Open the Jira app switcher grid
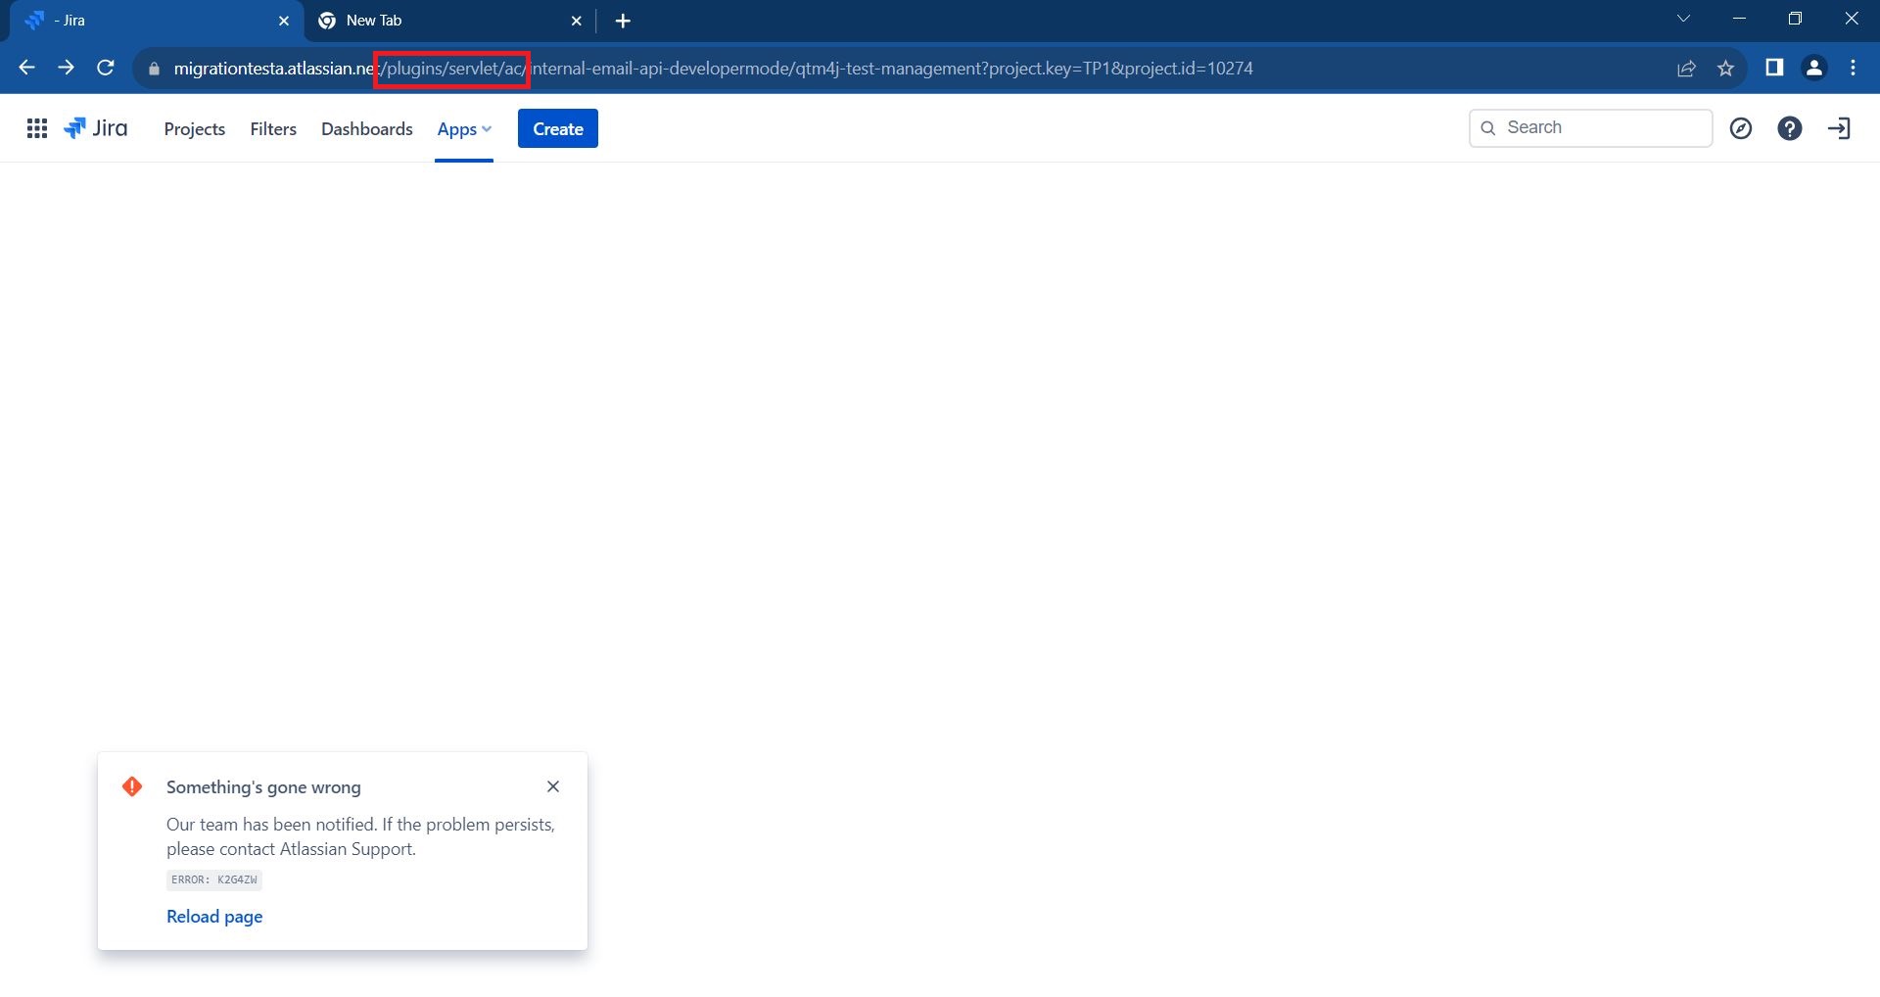This screenshot has height=997, width=1880. 37,128
